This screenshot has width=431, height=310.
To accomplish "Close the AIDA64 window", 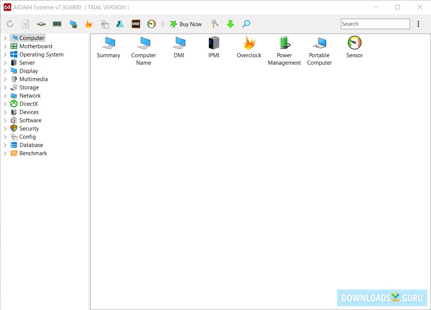I will click(x=420, y=7).
